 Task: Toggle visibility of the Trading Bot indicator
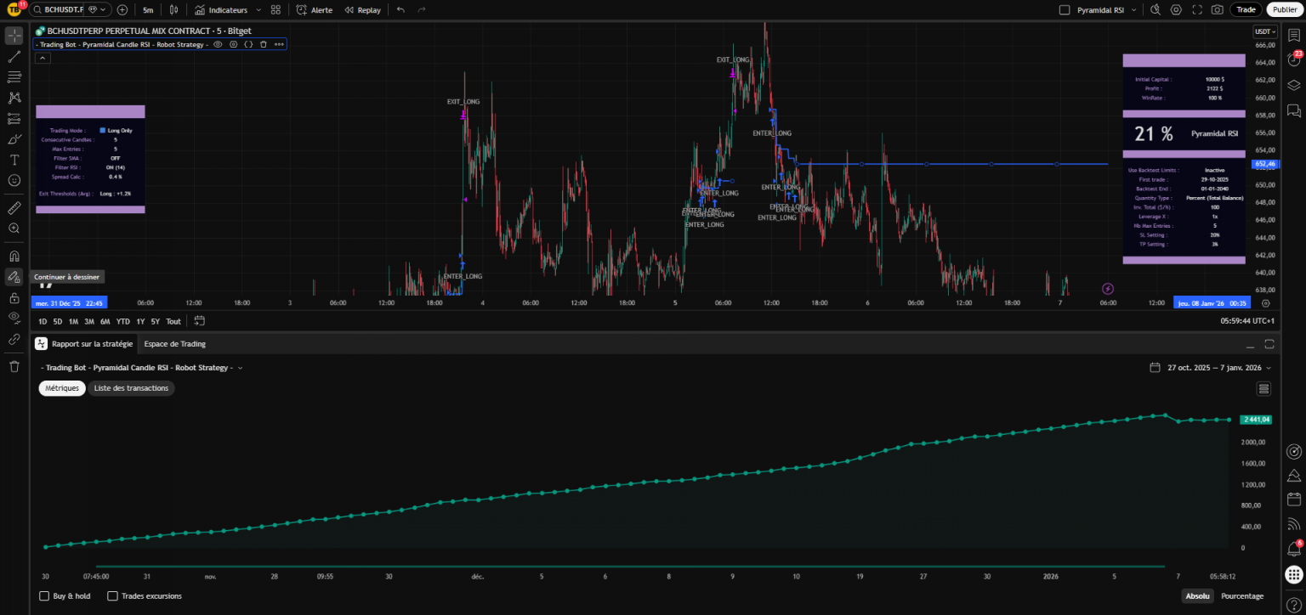[218, 44]
